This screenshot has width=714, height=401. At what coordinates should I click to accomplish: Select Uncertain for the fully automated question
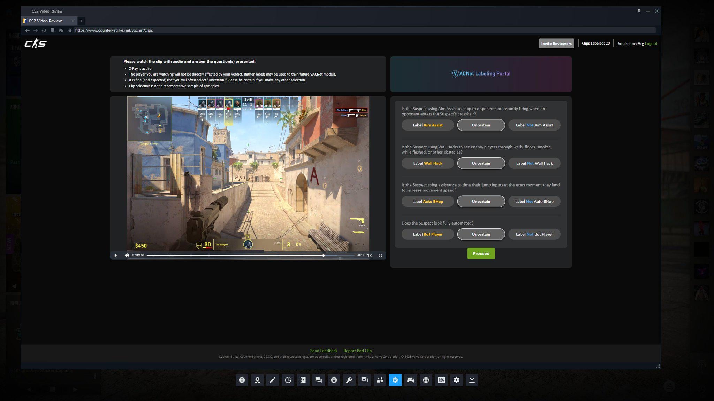pos(481,234)
